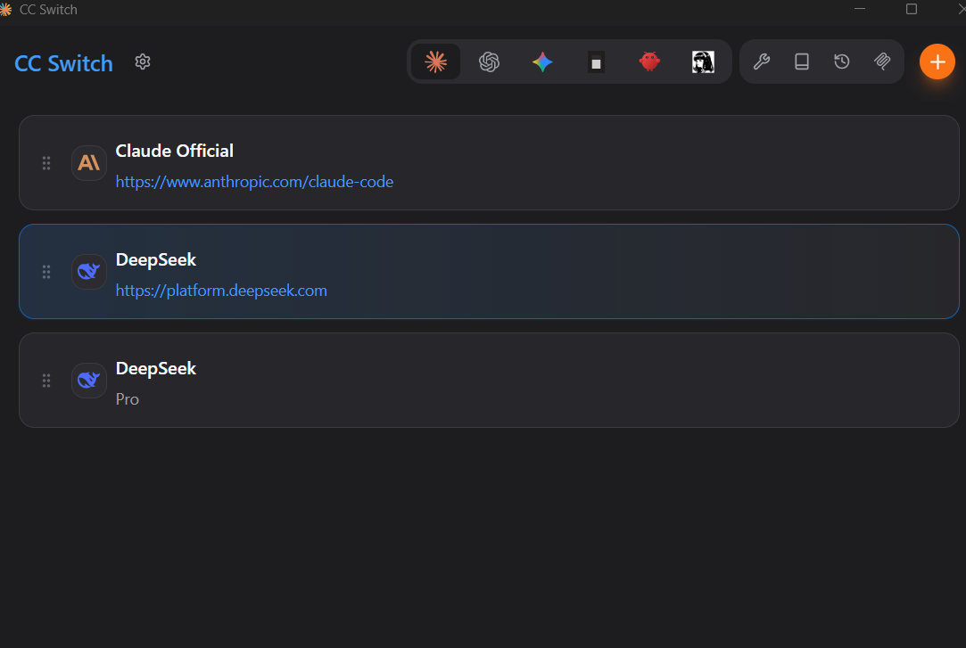Open the paperclip icon in toolbar
The width and height of the screenshot is (966, 648).
882,62
